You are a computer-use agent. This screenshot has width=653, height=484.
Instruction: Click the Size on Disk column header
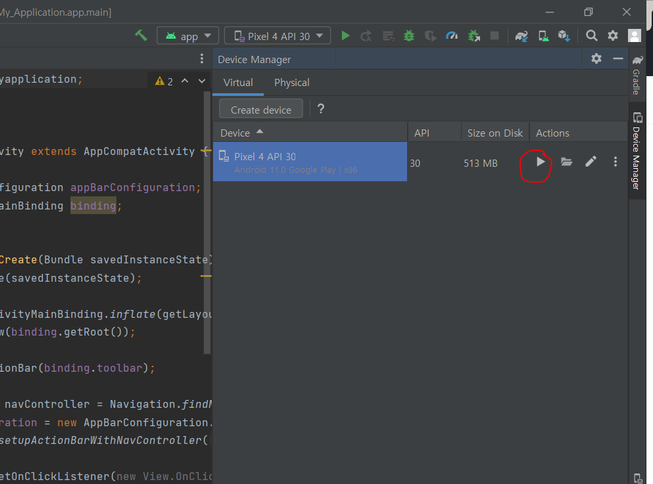(495, 133)
